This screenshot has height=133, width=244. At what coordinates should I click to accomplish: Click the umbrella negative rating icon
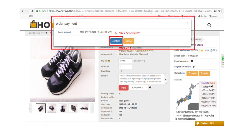(x=211, y=51)
